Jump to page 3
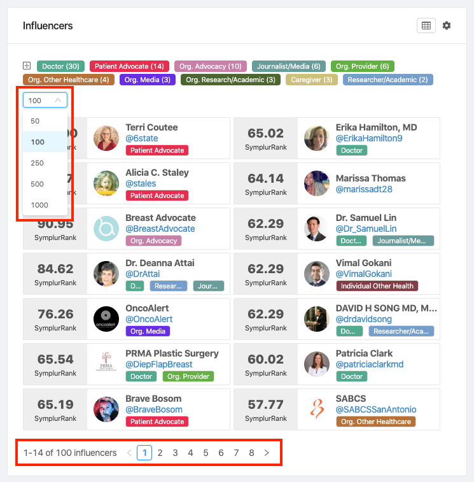The width and height of the screenshot is (474, 482). (x=175, y=453)
